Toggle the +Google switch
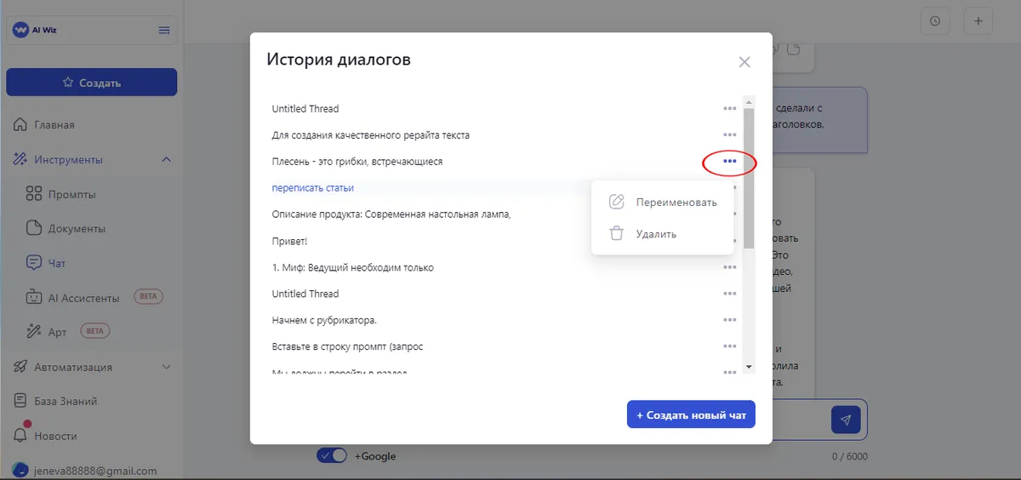The height and width of the screenshot is (480, 1021). point(332,455)
